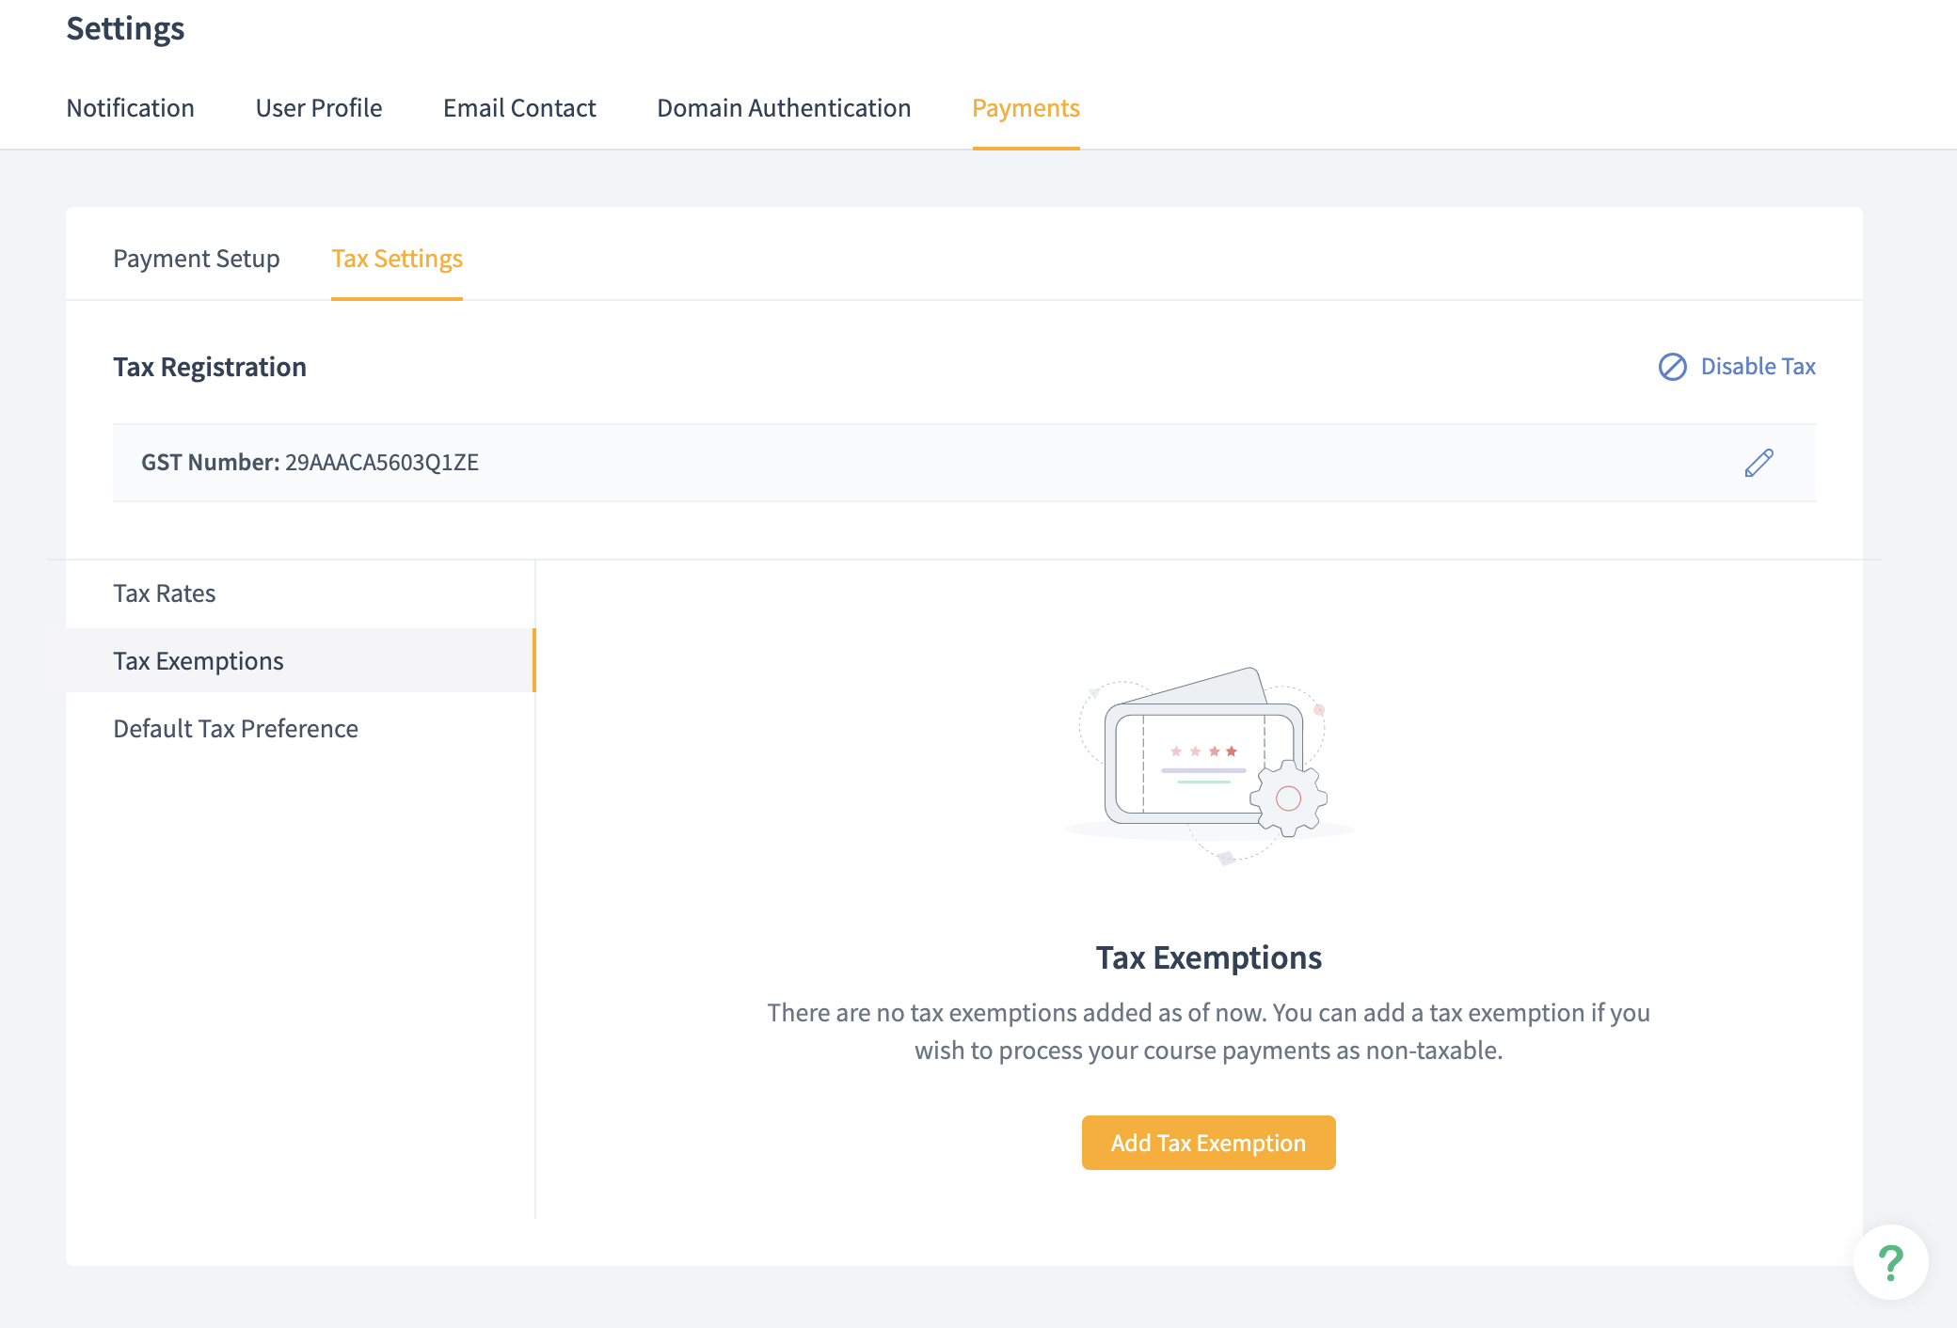Click the pencil icon to edit GST Number

(1758, 463)
